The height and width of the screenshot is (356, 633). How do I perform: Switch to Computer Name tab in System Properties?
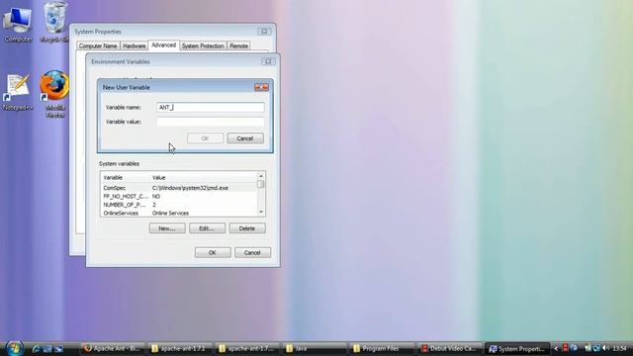98,46
